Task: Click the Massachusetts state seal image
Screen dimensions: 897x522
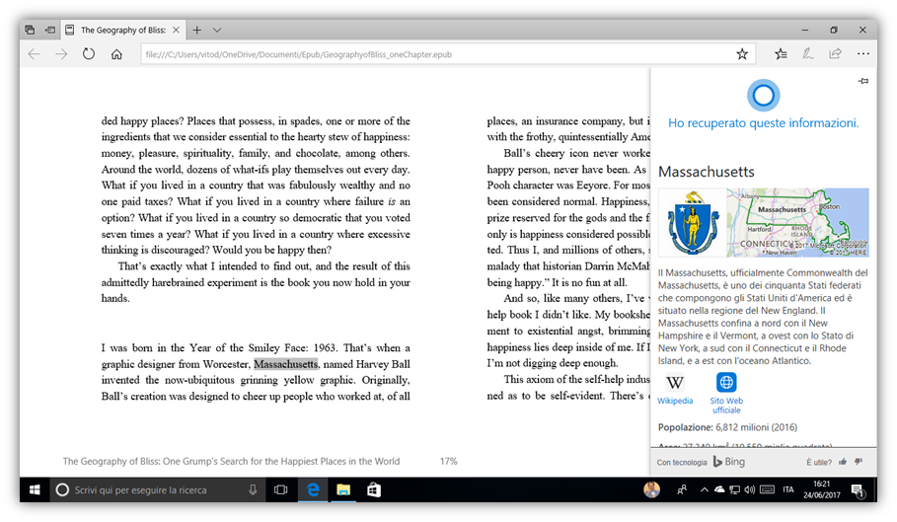Action: (x=690, y=222)
